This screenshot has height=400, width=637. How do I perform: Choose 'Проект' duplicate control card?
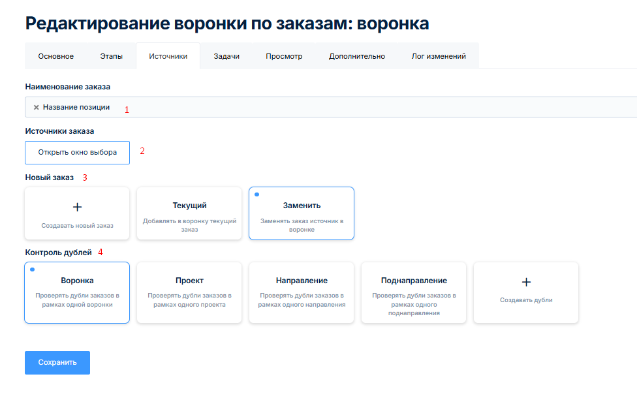189,292
